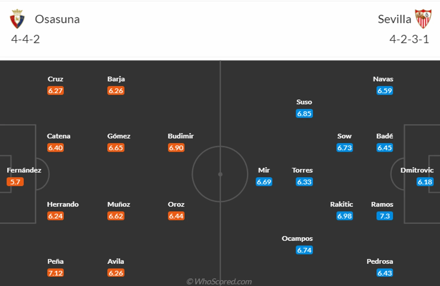Select Budimir's 6.90 rating badge
The image size is (440, 286).
176,148
